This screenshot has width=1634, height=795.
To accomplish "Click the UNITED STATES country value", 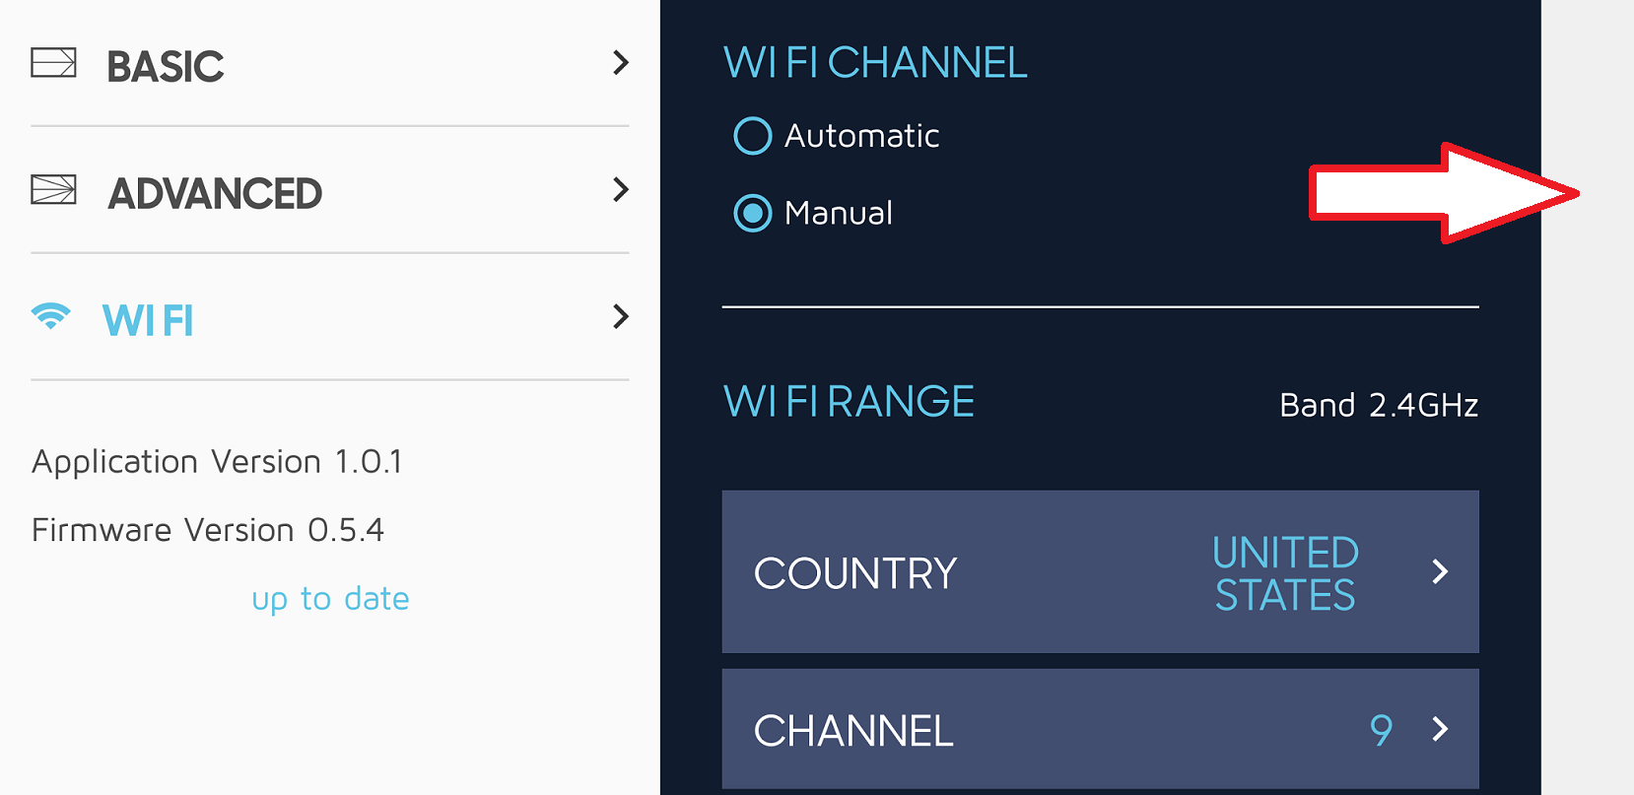I will pyautogui.click(x=1285, y=573).
